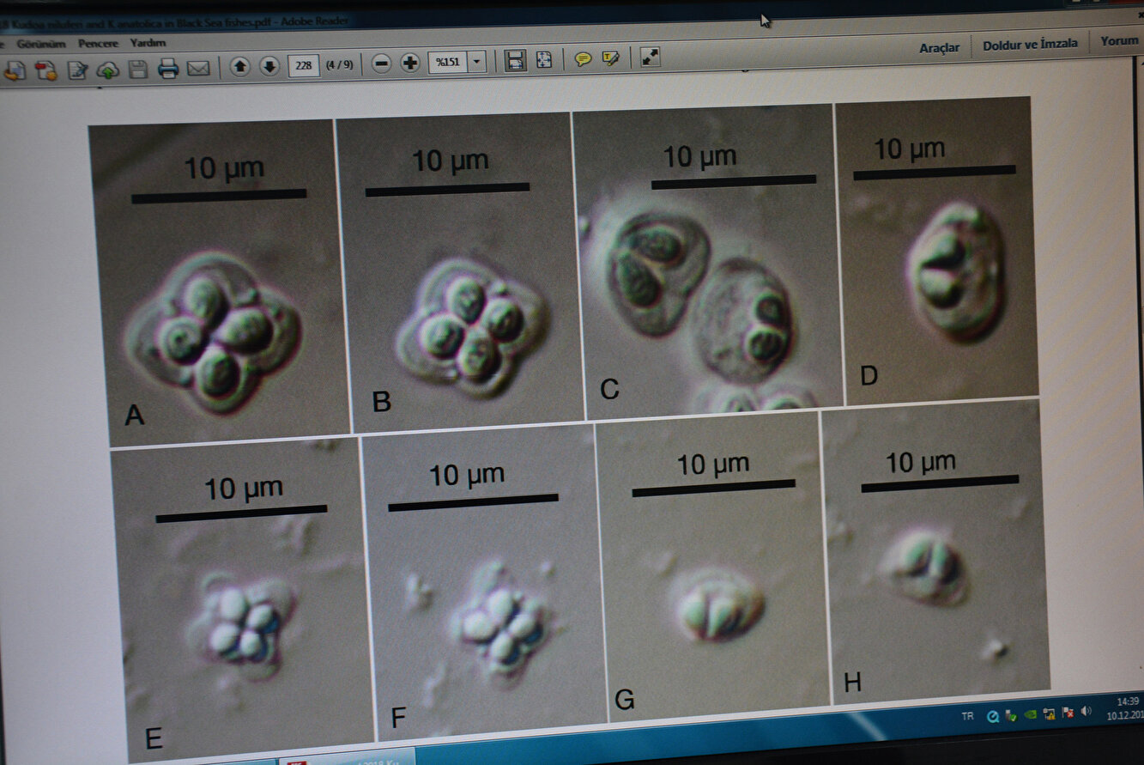This screenshot has width=1144, height=765.
Task: Open the Araçlar panel
Action: pos(939,47)
